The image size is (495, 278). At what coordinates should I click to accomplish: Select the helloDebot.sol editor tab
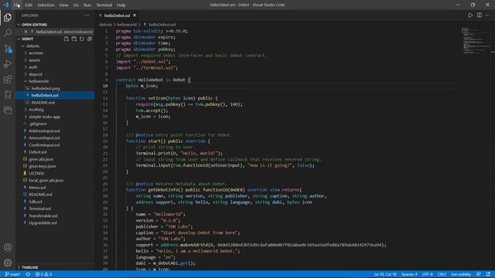[118, 15]
